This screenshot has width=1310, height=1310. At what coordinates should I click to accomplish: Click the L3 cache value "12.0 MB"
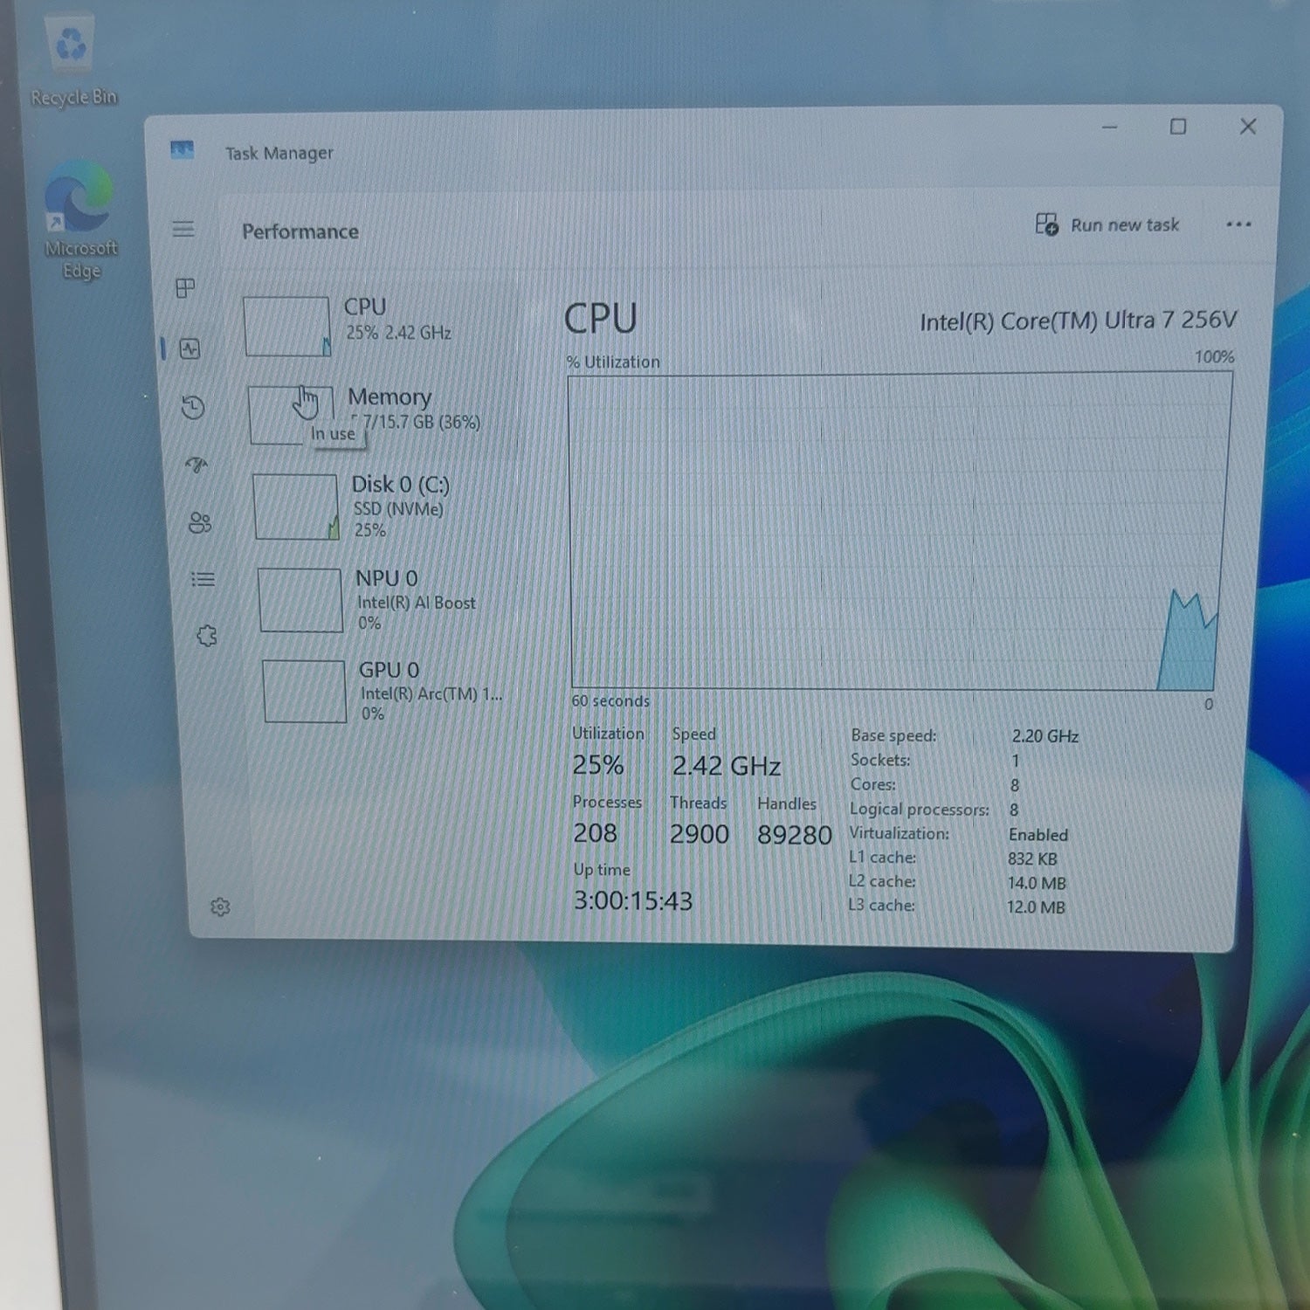(x=1035, y=907)
